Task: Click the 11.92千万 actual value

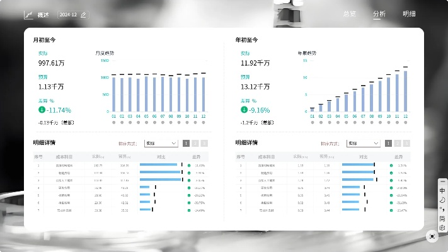Action: (x=255, y=63)
